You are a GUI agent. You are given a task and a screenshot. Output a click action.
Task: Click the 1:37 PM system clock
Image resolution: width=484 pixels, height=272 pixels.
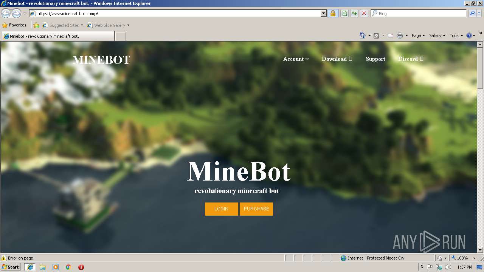(465, 267)
